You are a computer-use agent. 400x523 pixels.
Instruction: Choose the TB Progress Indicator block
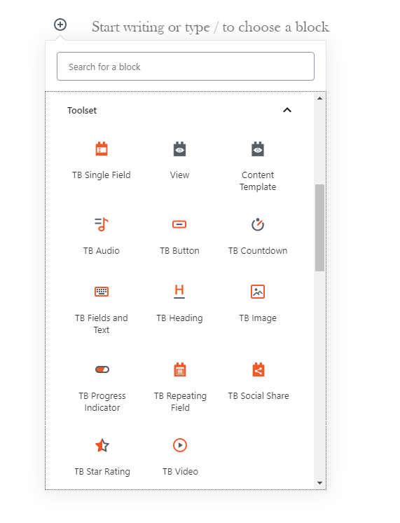102,387
